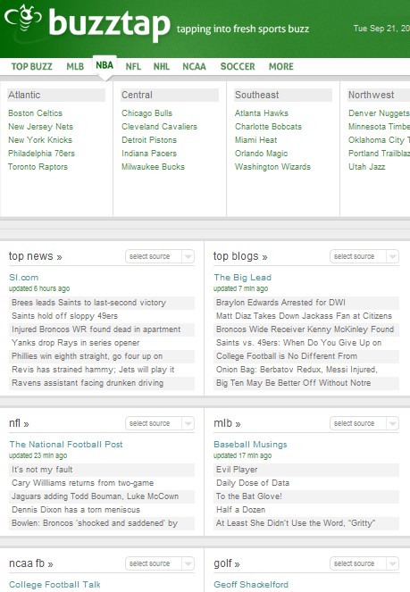Open the NFL tab
Screen dimensions: 410x592
click(x=133, y=66)
